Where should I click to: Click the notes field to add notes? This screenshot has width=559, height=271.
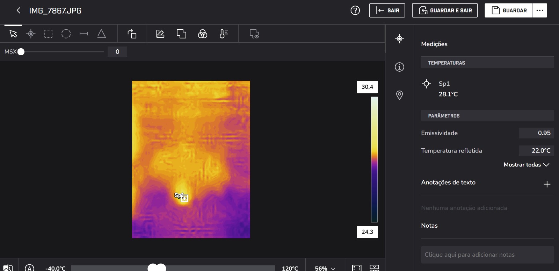(487, 255)
